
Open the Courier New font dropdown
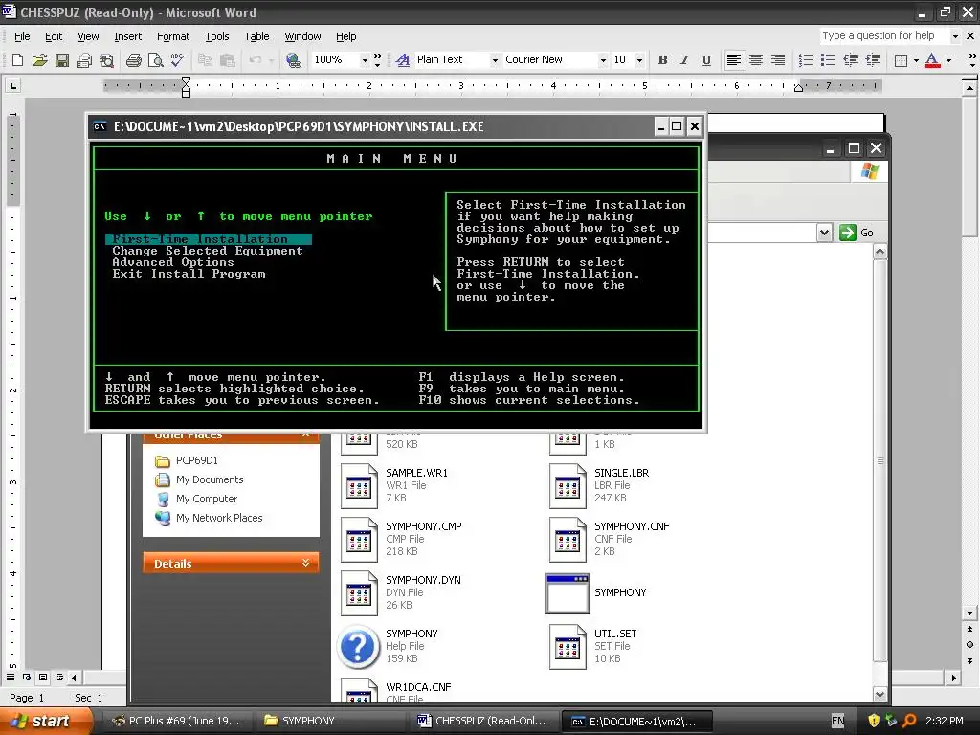coord(603,60)
